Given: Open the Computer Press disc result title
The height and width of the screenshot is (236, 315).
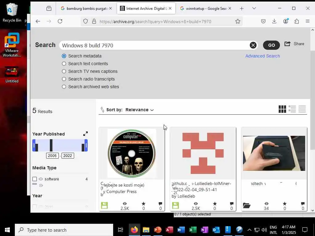Looking at the screenshot, I should [122, 185].
